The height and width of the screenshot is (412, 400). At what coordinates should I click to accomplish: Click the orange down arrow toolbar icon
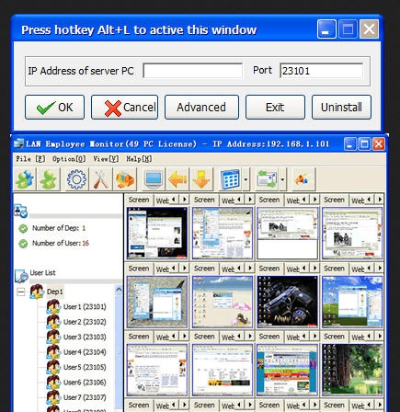[201, 179]
